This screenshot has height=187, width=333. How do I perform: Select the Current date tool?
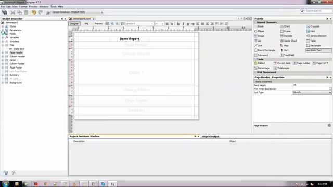click(282, 63)
